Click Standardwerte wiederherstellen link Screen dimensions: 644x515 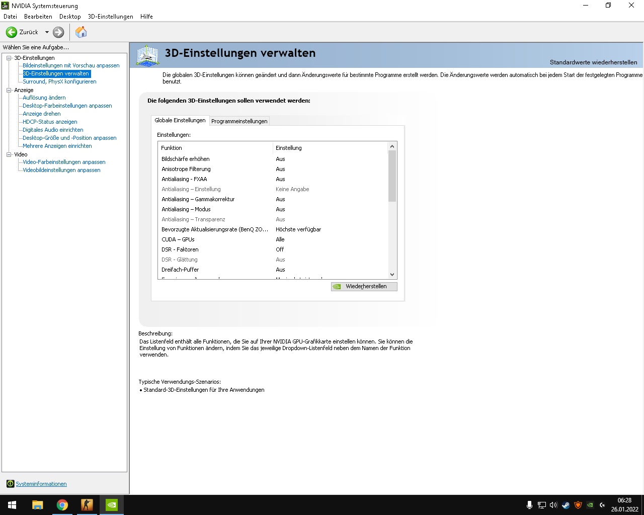pyautogui.click(x=593, y=62)
